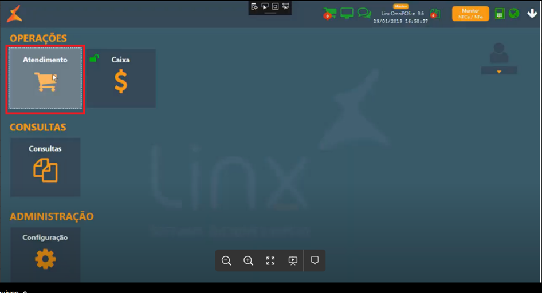Click the white down arrow in header

(532, 14)
